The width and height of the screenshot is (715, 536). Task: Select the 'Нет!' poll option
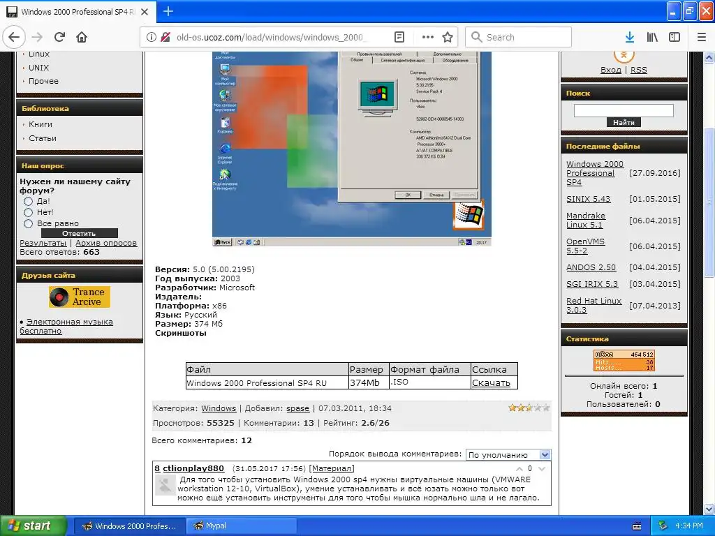(x=28, y=212)
